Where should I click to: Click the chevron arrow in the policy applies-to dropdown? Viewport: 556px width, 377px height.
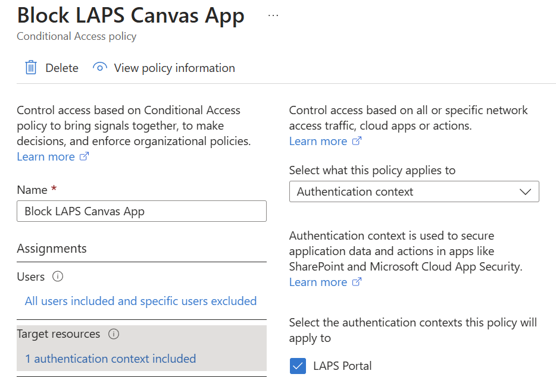(x=524, y=191)
